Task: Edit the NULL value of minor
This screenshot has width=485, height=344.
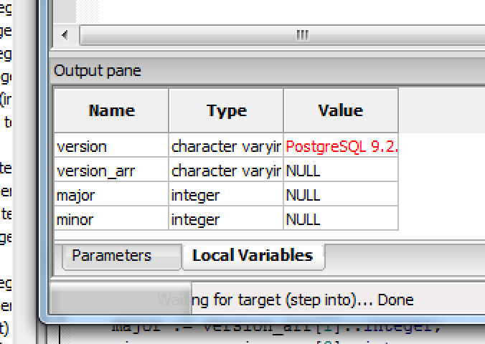Action: 341,219
